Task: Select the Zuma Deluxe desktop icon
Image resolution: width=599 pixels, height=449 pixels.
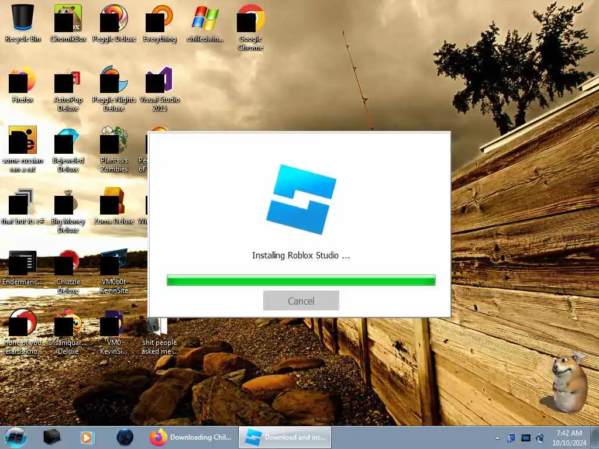Action: pos(114,206)
